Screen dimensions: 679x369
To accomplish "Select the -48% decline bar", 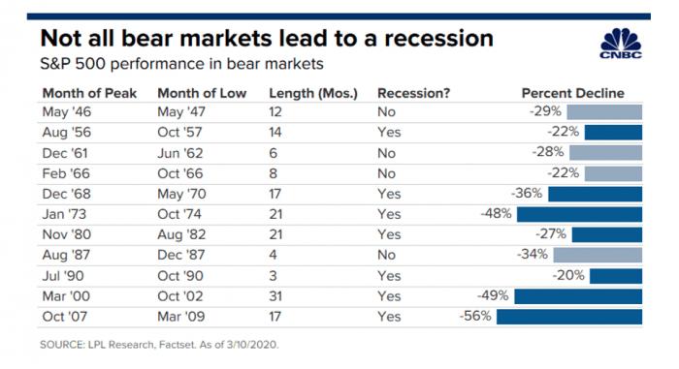I will click(579, 214).
